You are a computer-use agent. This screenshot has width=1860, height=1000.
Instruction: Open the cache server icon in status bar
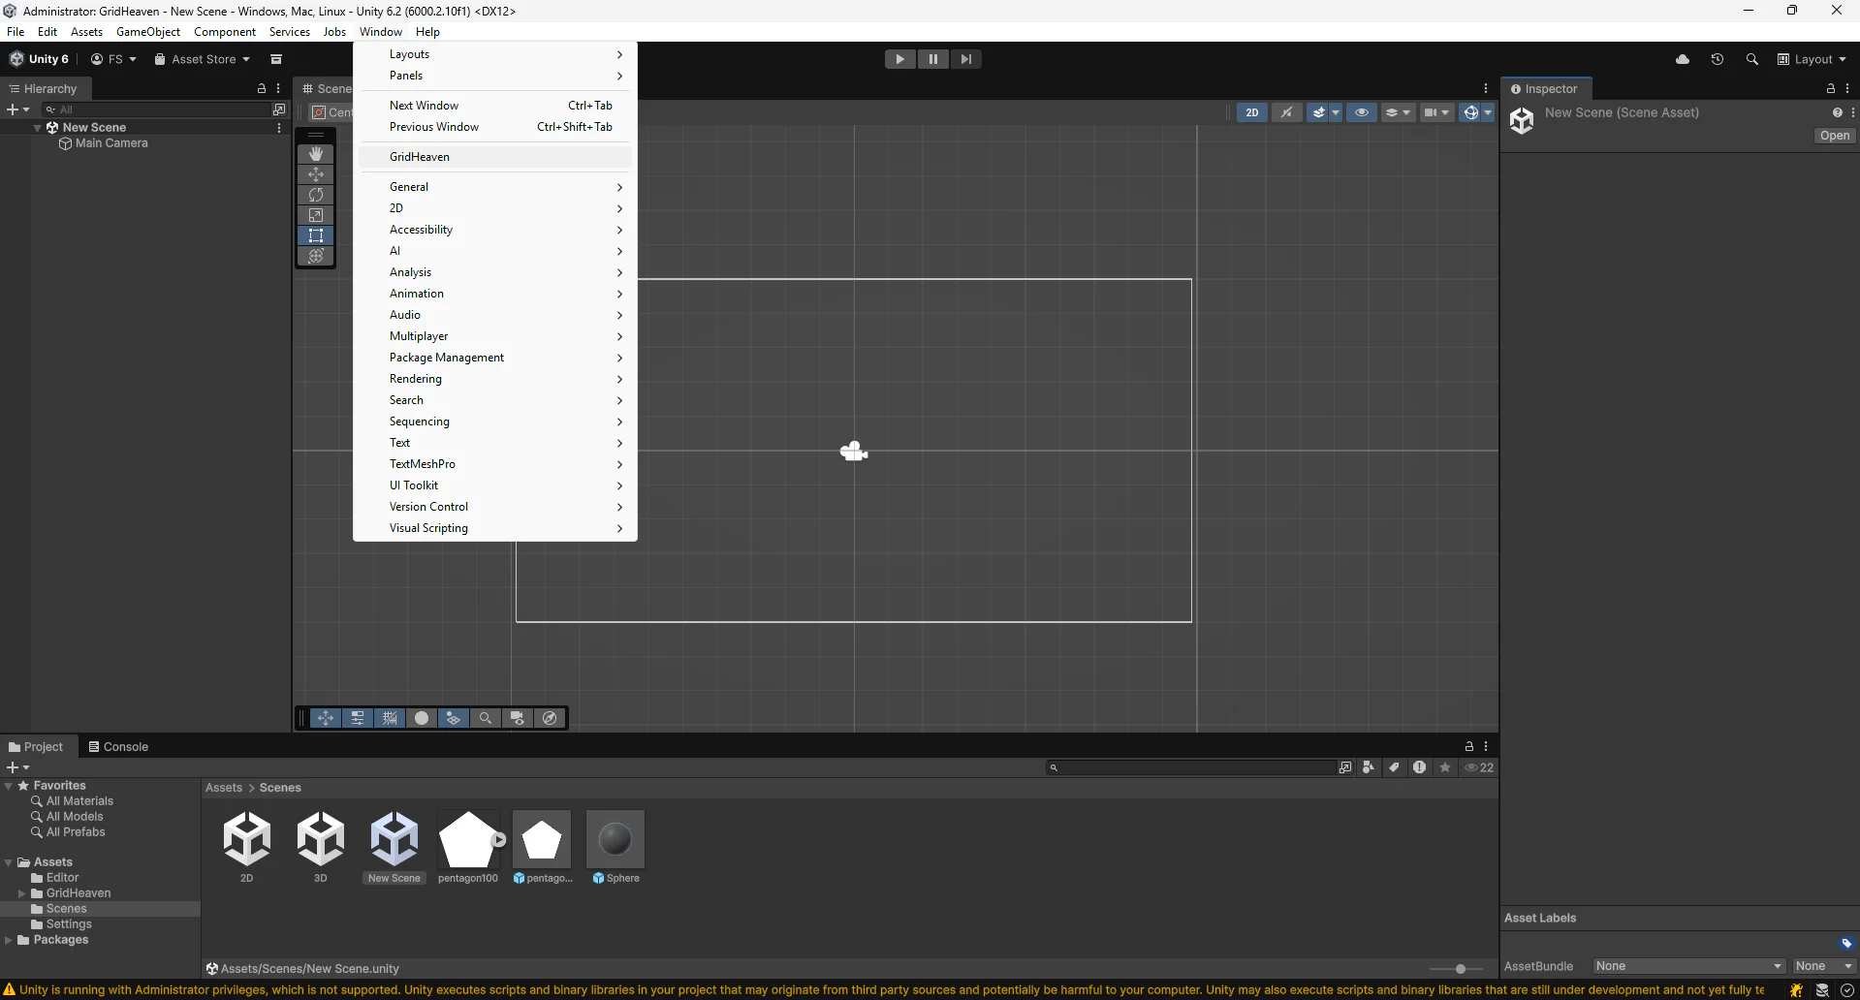(1822, 990)
